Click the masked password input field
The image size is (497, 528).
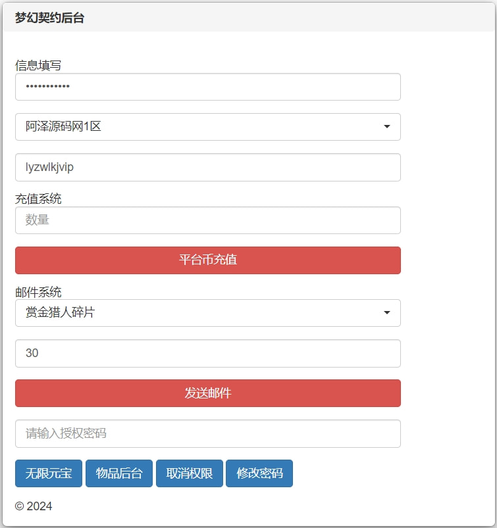pos(207,87)
